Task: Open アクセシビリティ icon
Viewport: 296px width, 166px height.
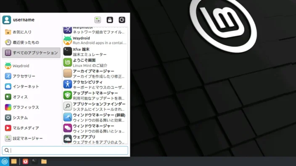Action: [x=67, y=84]
